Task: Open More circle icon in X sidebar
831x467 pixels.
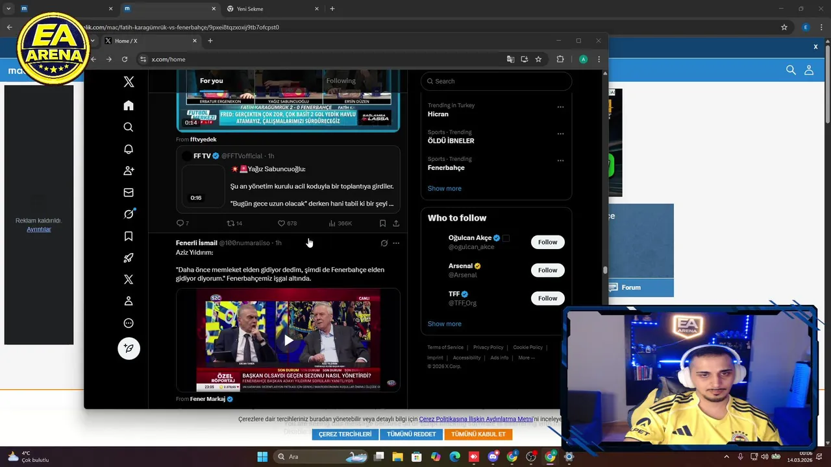Action: (129, 323)
